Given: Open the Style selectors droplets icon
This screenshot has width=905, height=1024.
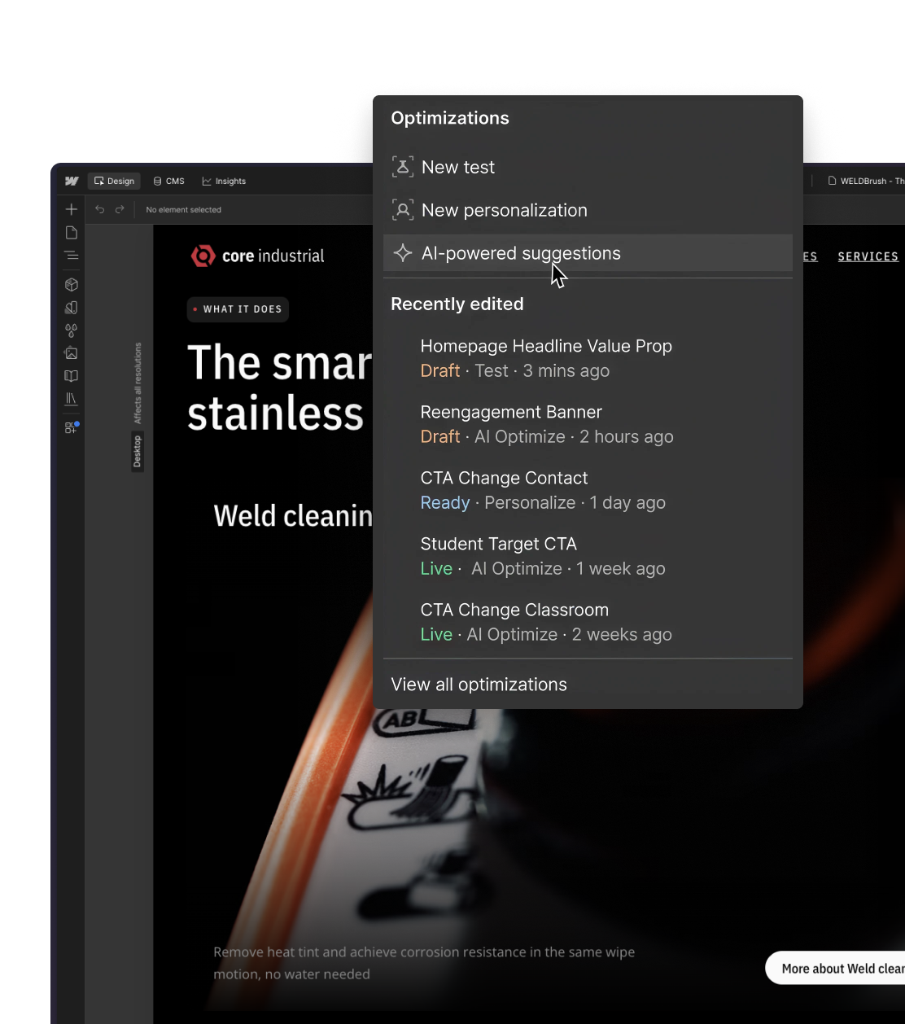Looking at the screenshot, I should [x=72, y=330].
